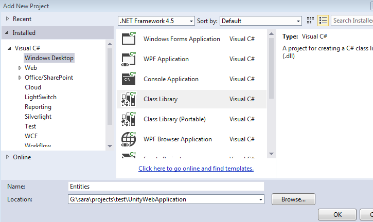373x222 pixels.
Task: Click the category tree scroll-up arrow
Action: 110,44
